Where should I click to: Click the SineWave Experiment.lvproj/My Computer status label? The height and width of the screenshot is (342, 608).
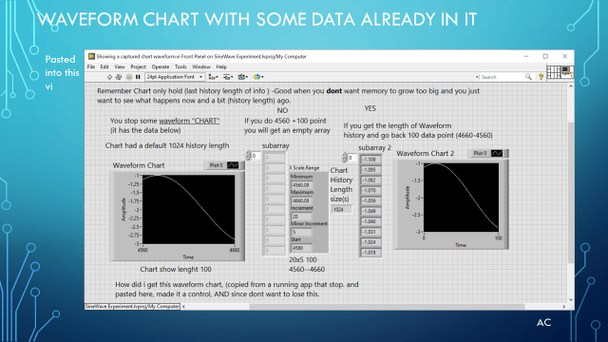click(132, 306)
